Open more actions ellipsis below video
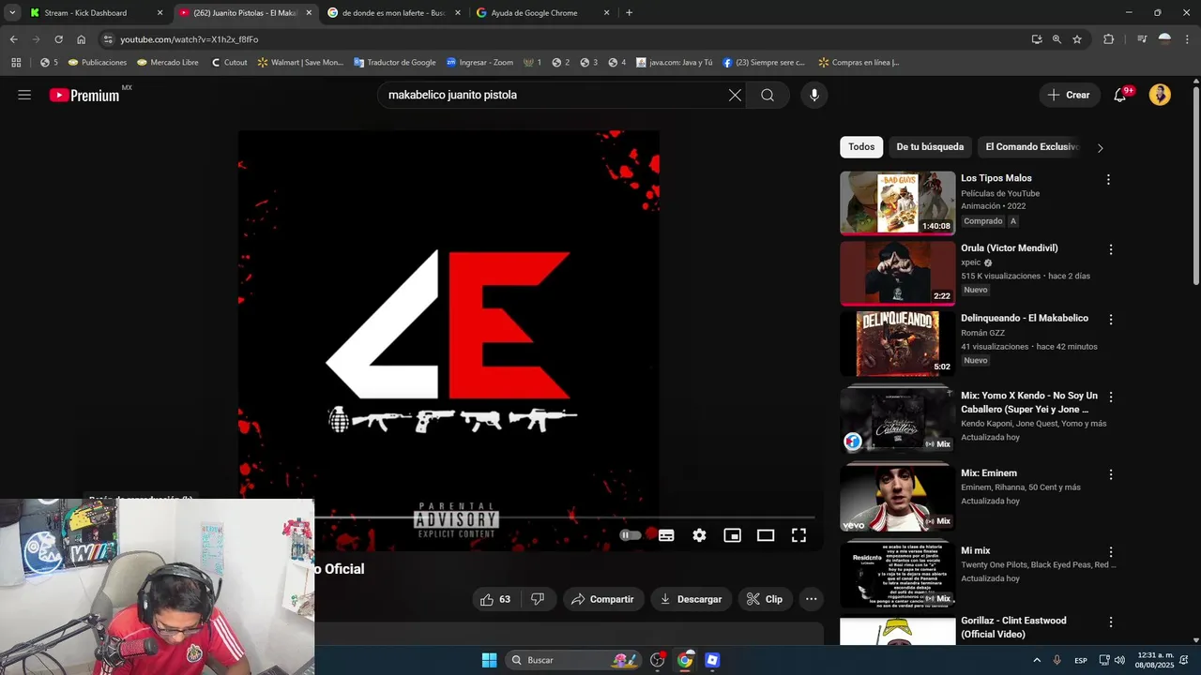This screenshot has height=675, width=1201. coord(812,599)
